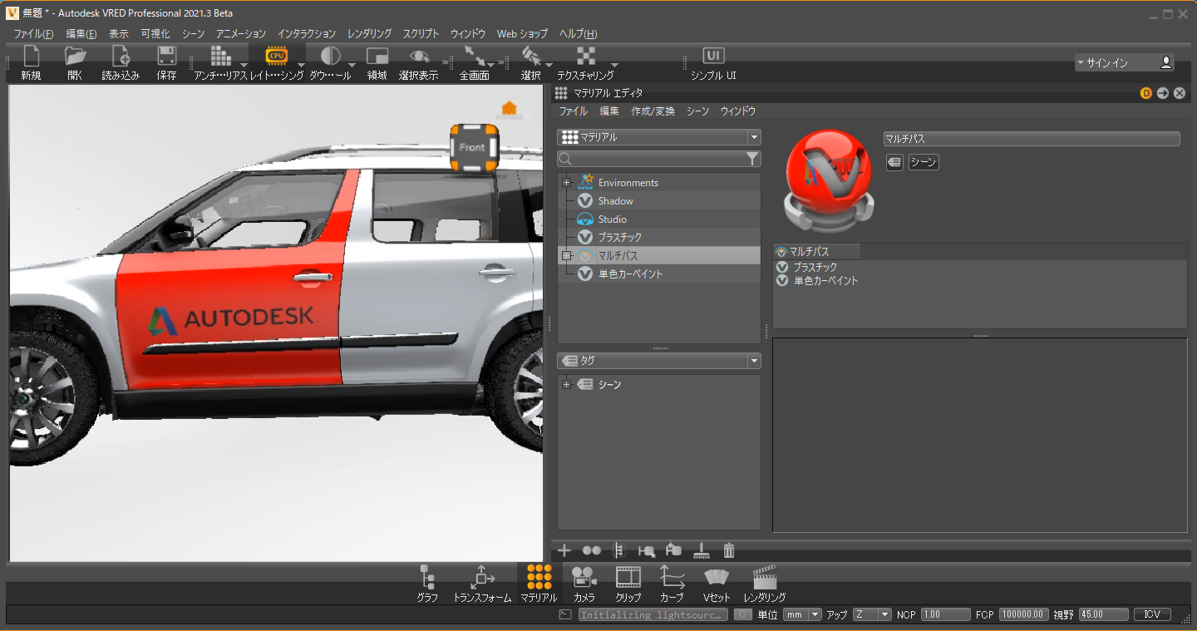Screen dimensions: 1197x631
Task: Select プラスチック in the multipass list
Action: point(815,268)
